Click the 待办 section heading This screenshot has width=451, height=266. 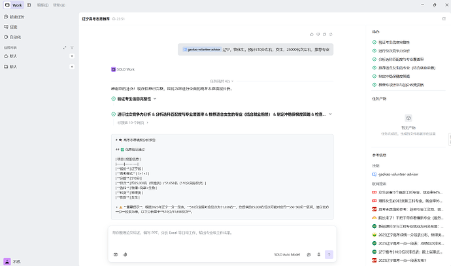coord(376,31)
